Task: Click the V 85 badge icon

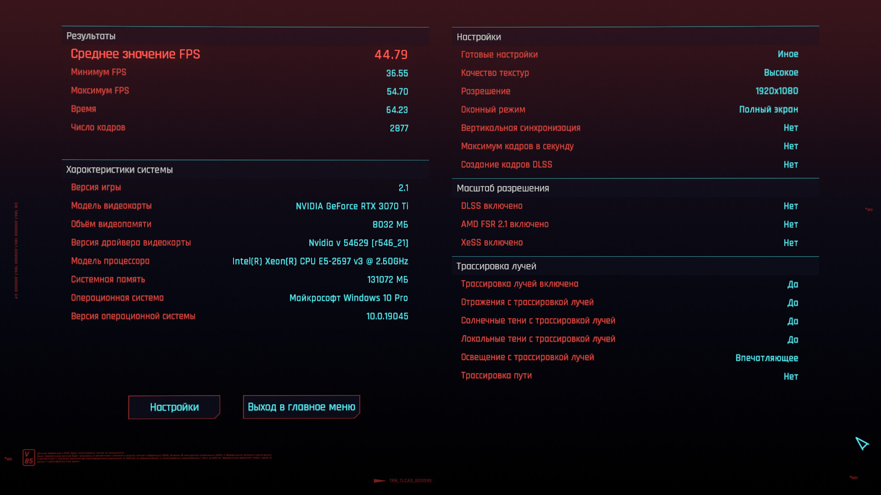Action: 28,457
